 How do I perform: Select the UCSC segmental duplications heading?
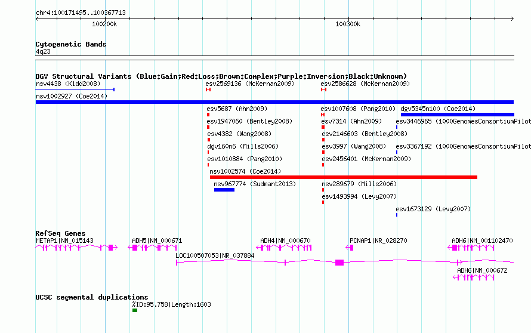point(92,297)
